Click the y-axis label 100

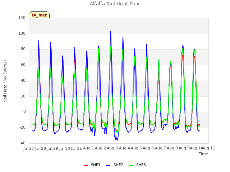[x=22, y=33]
